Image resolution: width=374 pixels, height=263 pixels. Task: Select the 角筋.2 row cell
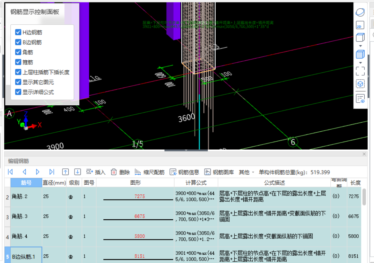[26, 196]
